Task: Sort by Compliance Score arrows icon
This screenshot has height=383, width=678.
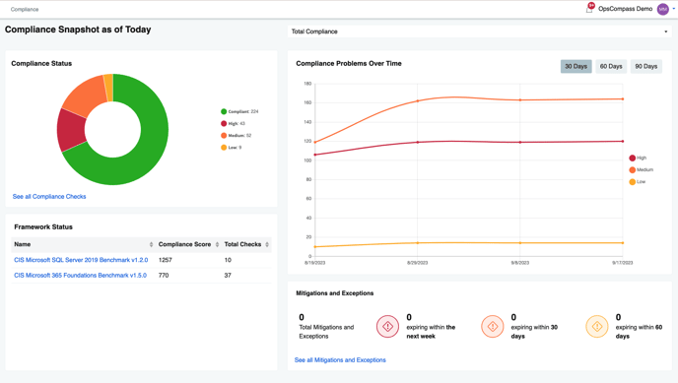Action: (x=217, y=244)
